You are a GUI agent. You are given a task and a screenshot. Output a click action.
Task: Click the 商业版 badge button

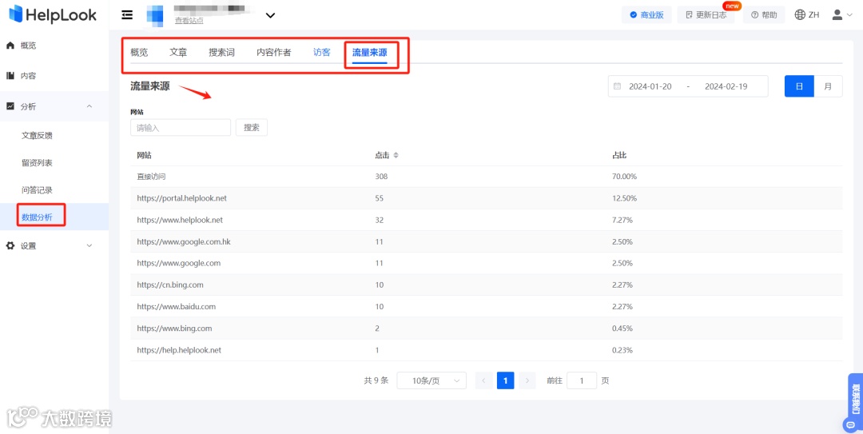pyautogui.click(x=646, y=15)
